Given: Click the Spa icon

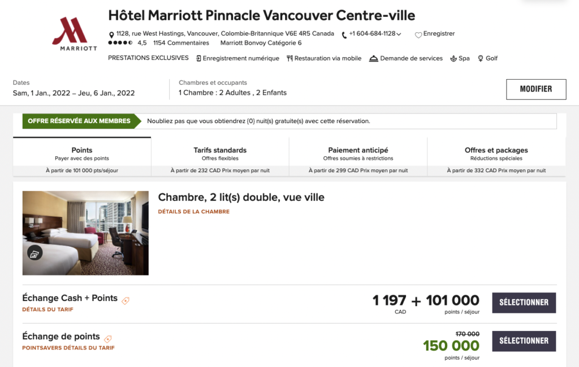Looking at the screenshot, I should pyautogui.click(x=453, y=58).
